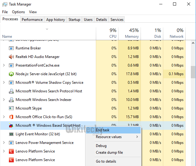Open the Options menu

tap(18, 12)
